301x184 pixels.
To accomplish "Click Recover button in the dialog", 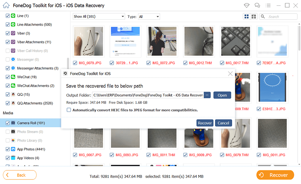I will tap(205, 123).
